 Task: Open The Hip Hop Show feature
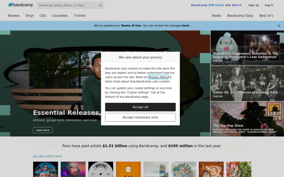247,119
